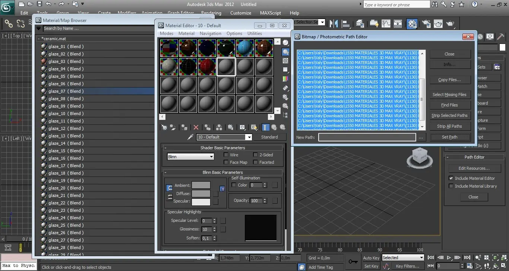Screen dimensions: 509x271
Task: Open the Modes menu in Material Editor
Action: (x=167, y=34)
